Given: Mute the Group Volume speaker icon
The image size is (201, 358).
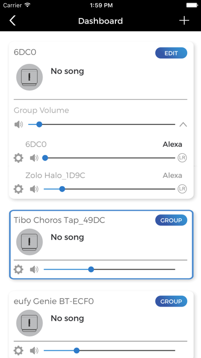Looking at the screenshot, I should point(18,124).
